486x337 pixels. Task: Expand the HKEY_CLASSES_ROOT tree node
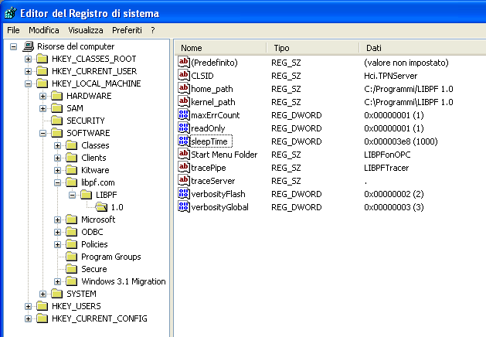(29, 59)
